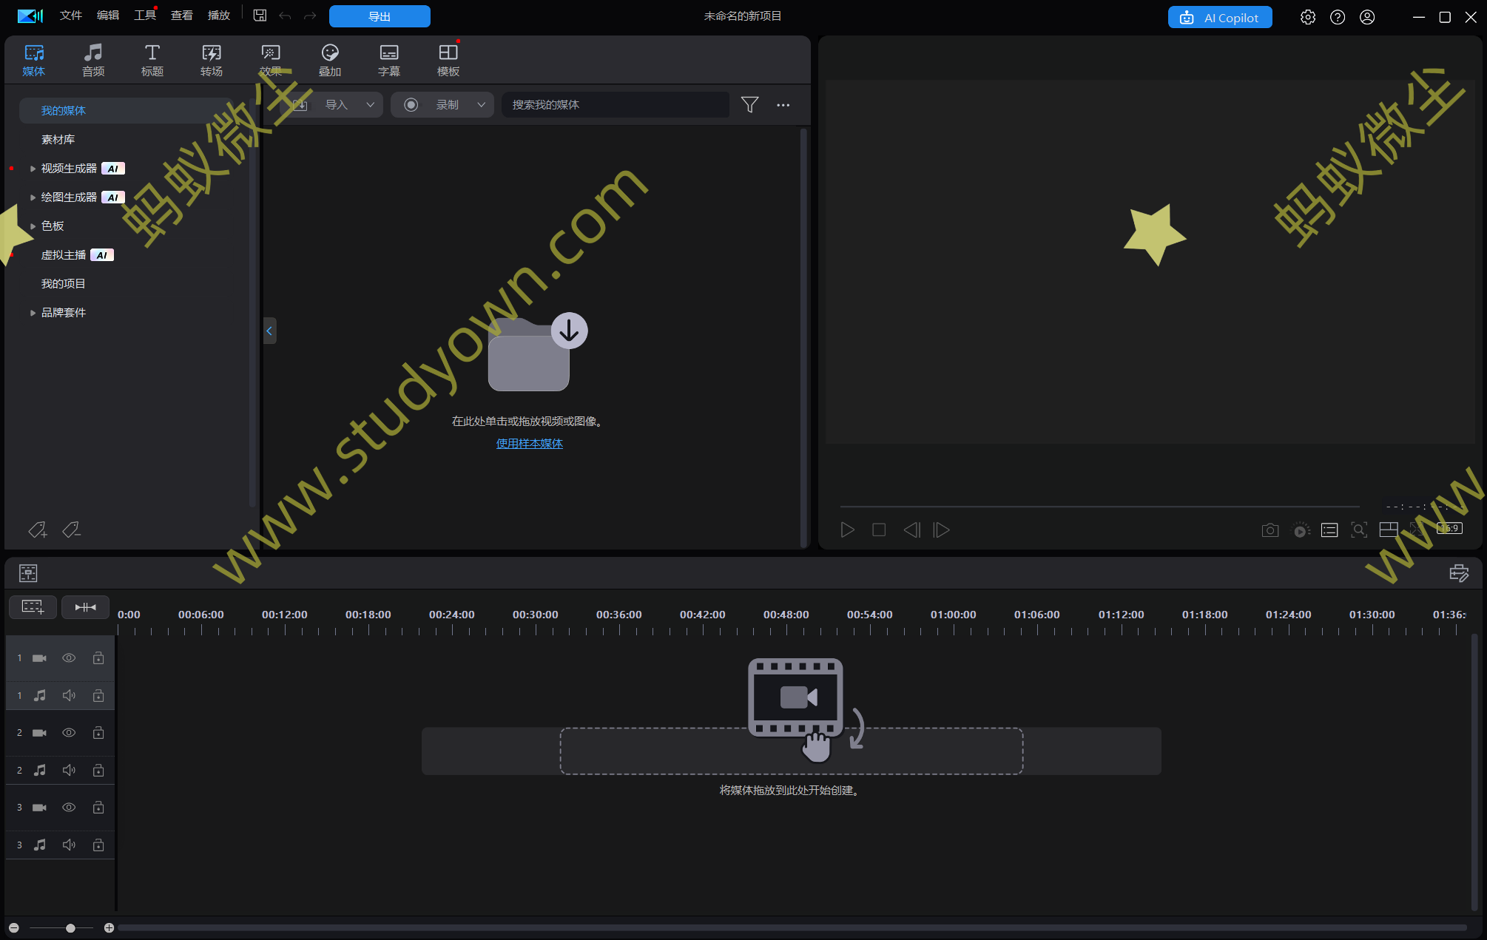The image size is (1487, 940).
Task: Click the 使用样本媒体 sample media link
Action: pyautogui.click(x=529, y=443)
